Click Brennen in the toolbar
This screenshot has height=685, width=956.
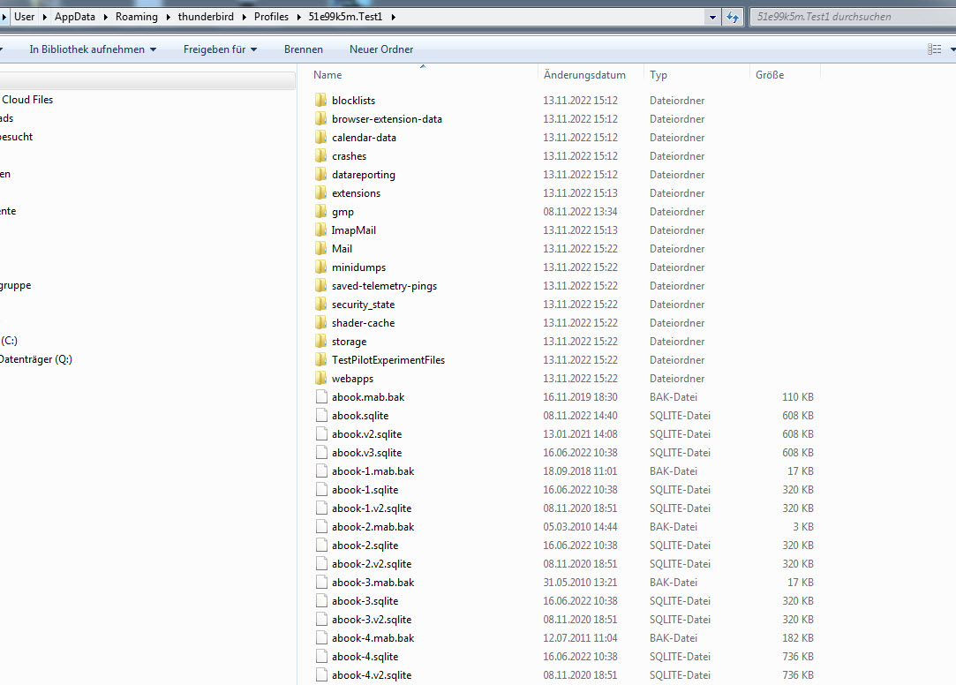(304, 49)
